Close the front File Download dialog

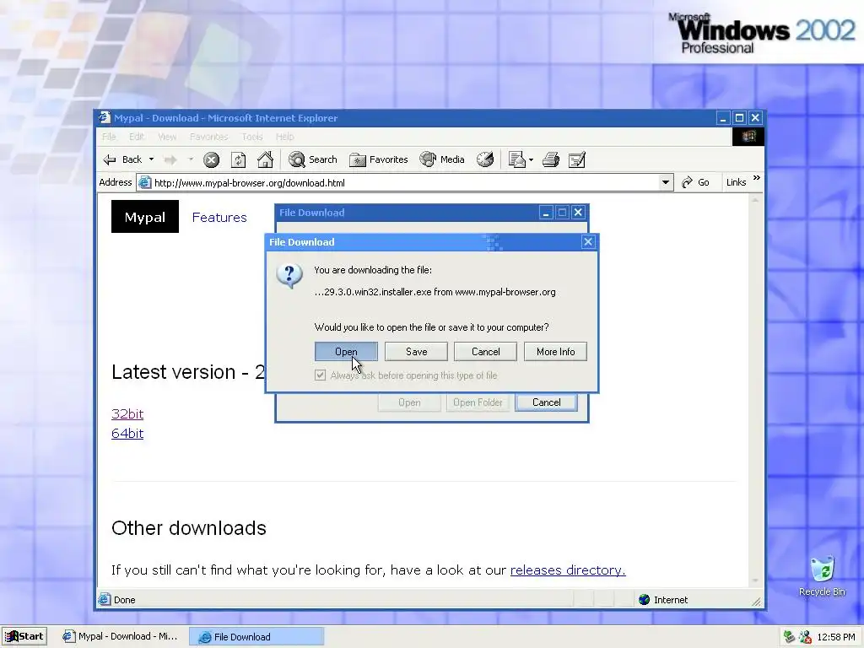[588, 242]
